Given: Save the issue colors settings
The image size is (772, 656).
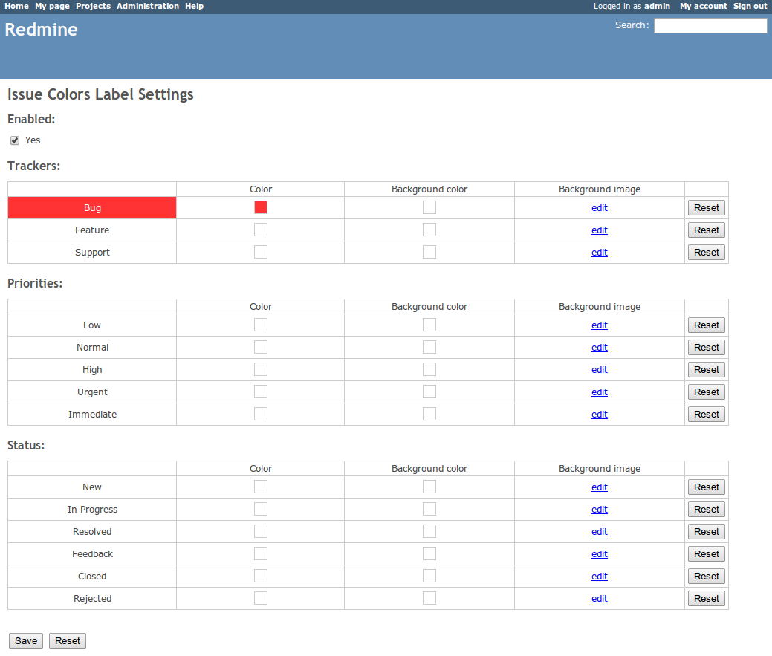Looking at the screenshot, I should (26, 640).
